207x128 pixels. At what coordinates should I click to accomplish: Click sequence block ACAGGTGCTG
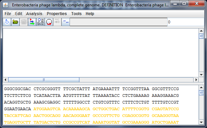tap(17, 102)
